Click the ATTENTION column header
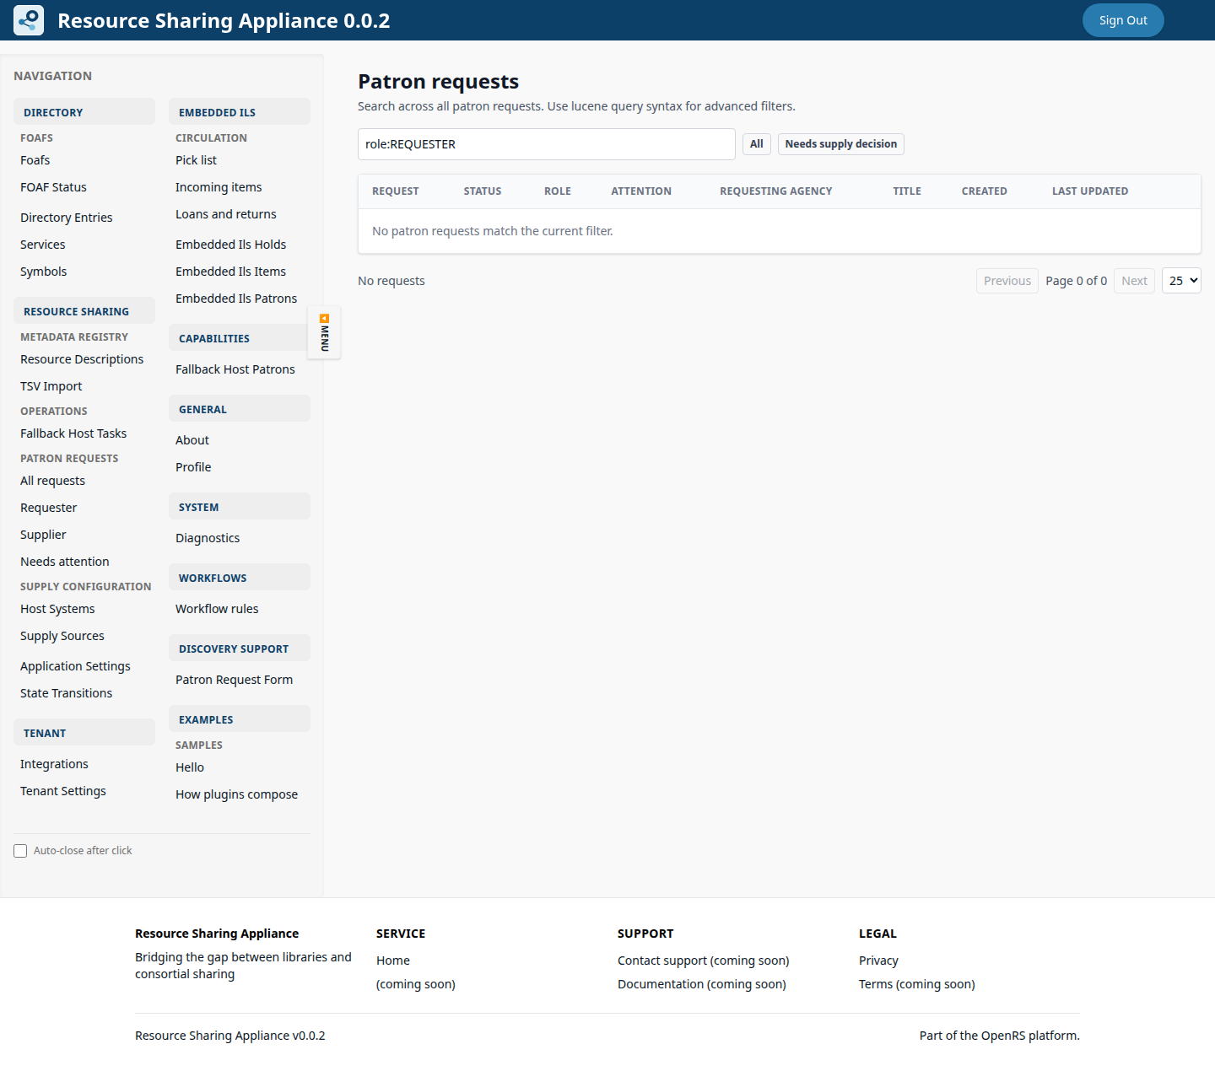The width and height of the screenshot is (1215, 1071). pos(641,191)
